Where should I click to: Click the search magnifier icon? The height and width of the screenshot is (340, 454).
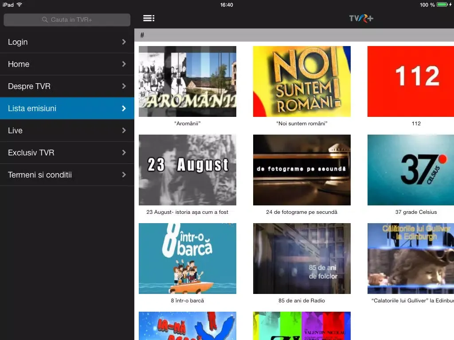click(45, 19)
